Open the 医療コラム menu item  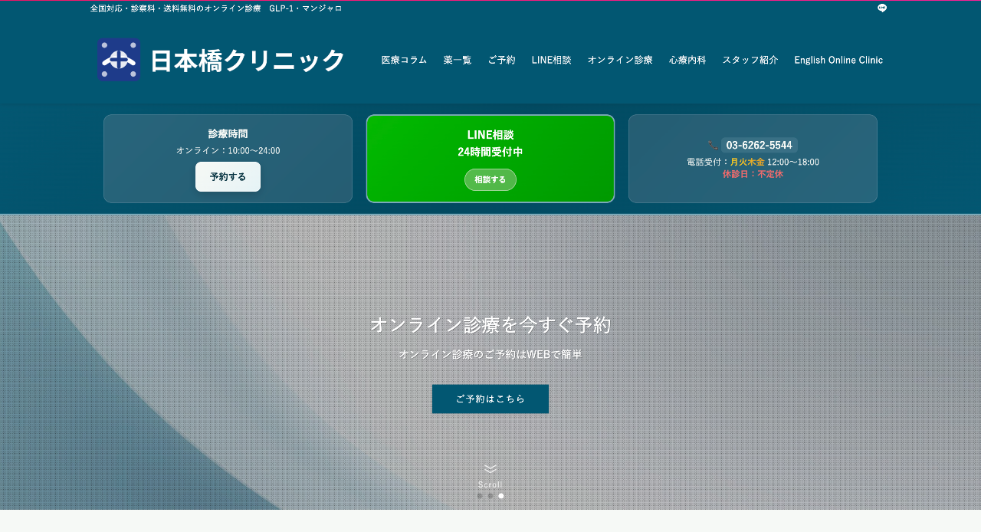tap(403, 60)
